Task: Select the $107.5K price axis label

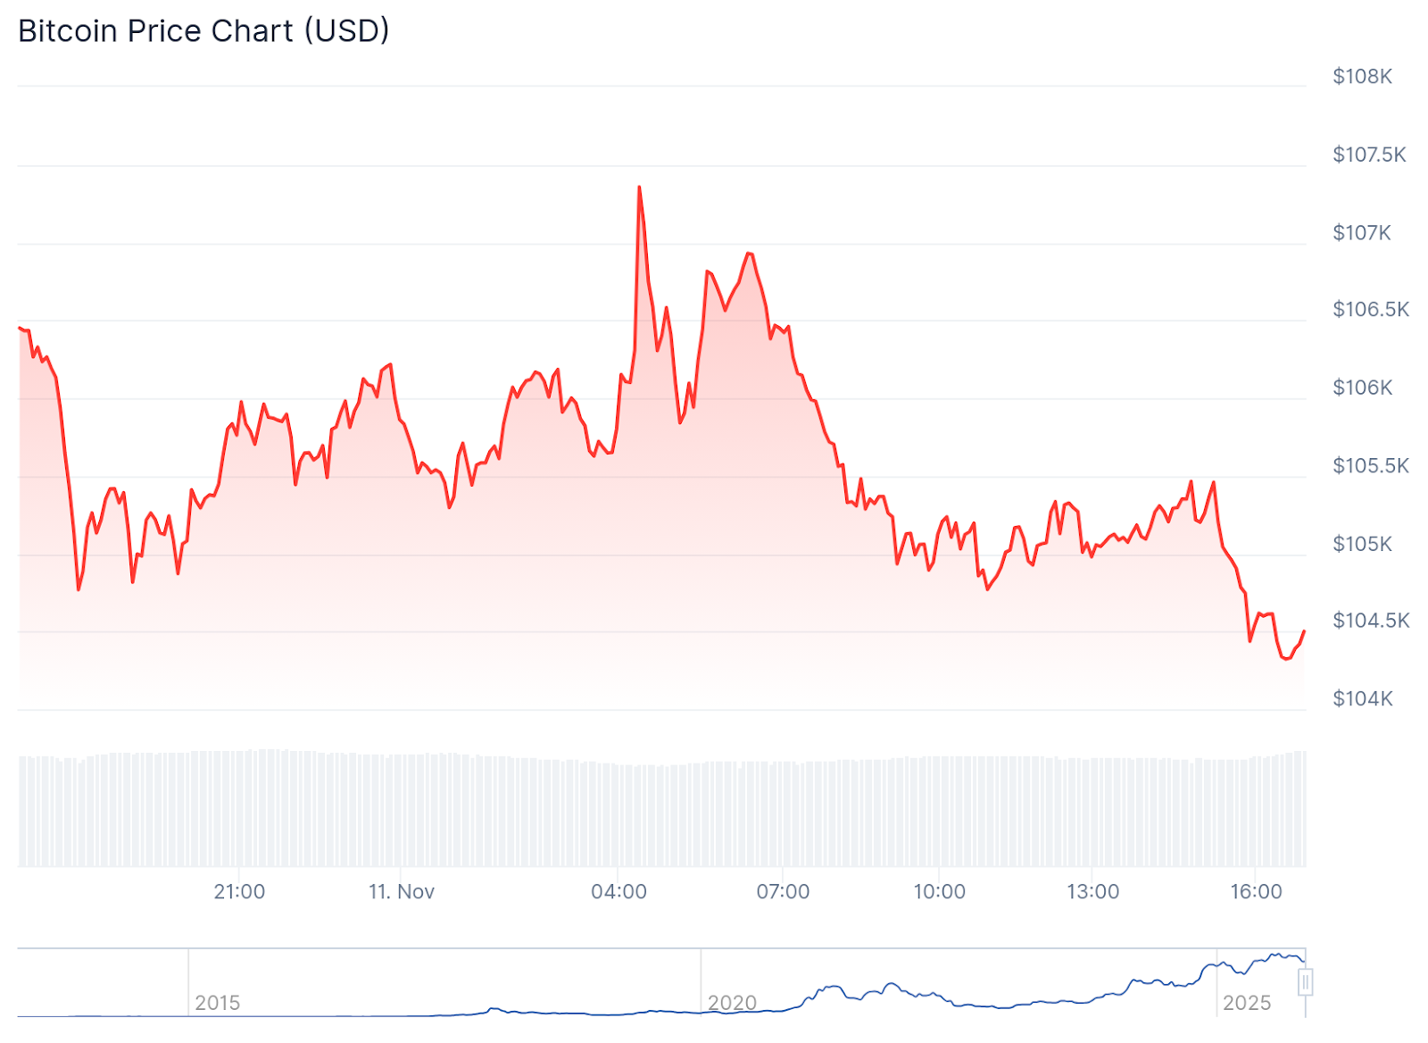Action: (x=1369, y=154)
